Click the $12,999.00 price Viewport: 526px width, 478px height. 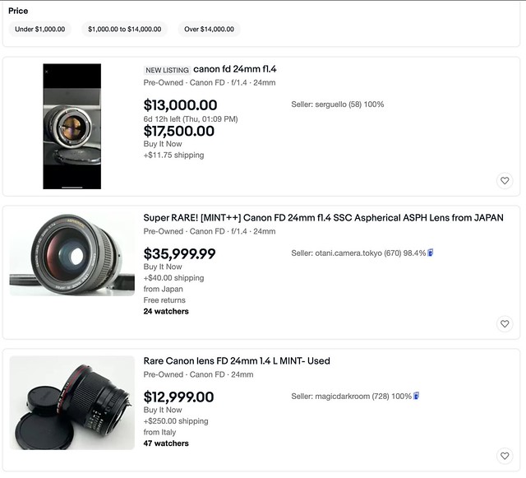point(178,397)
